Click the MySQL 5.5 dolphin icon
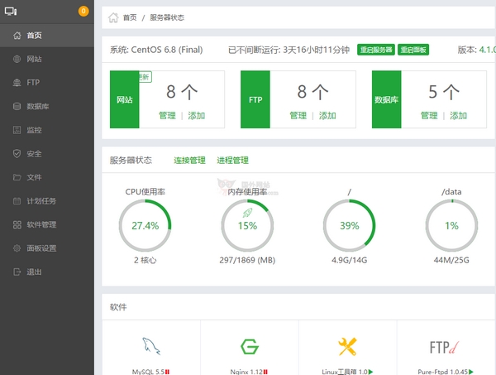The height and width of the screenshot is (375, 496). tap(150, 345)
